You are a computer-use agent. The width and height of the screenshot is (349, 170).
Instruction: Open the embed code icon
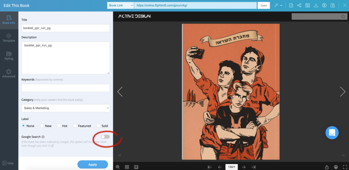coord(291,5)
